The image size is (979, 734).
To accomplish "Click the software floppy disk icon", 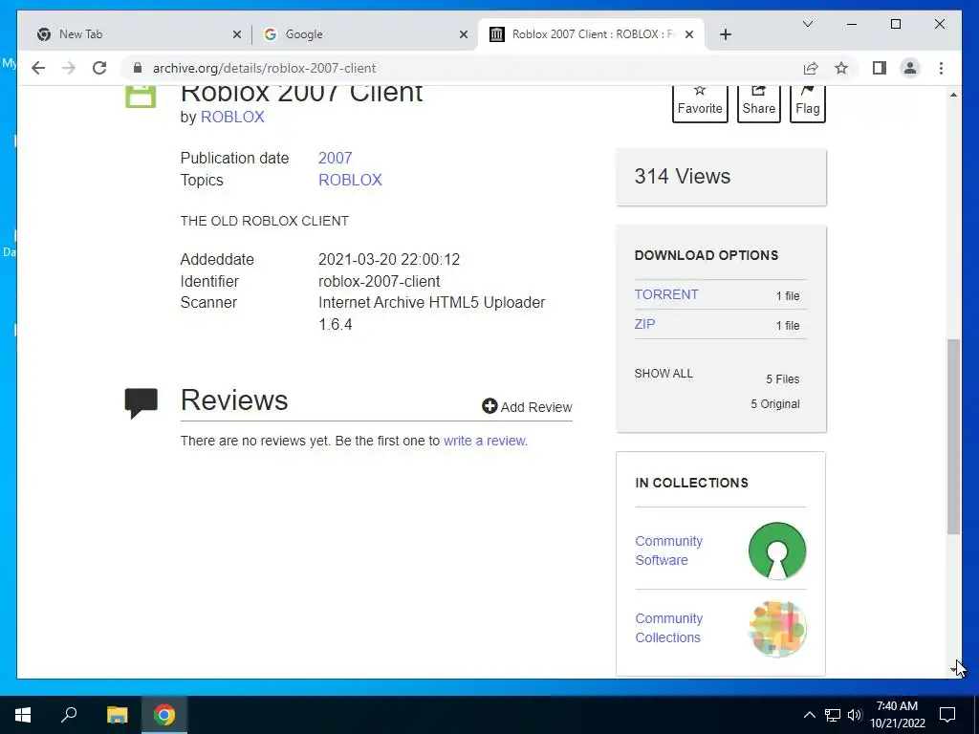I will click(141, 97).
